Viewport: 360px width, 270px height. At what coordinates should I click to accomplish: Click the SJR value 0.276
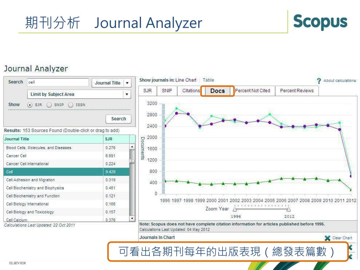(110, 148)
